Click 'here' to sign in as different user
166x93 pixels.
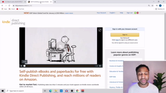coord(117,40)
